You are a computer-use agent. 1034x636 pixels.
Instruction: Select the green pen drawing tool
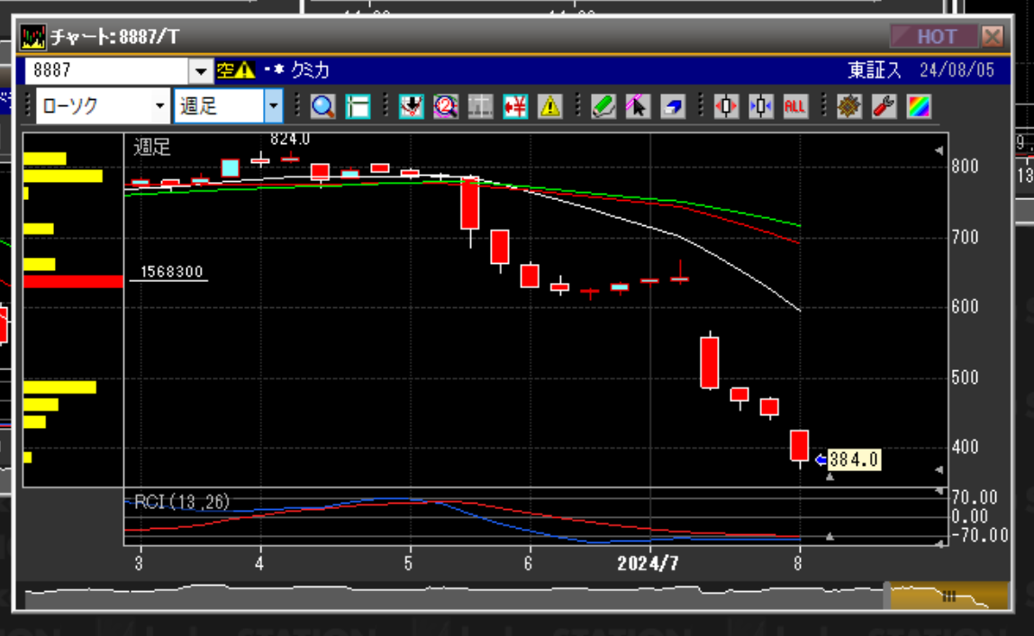pos(603,106)
